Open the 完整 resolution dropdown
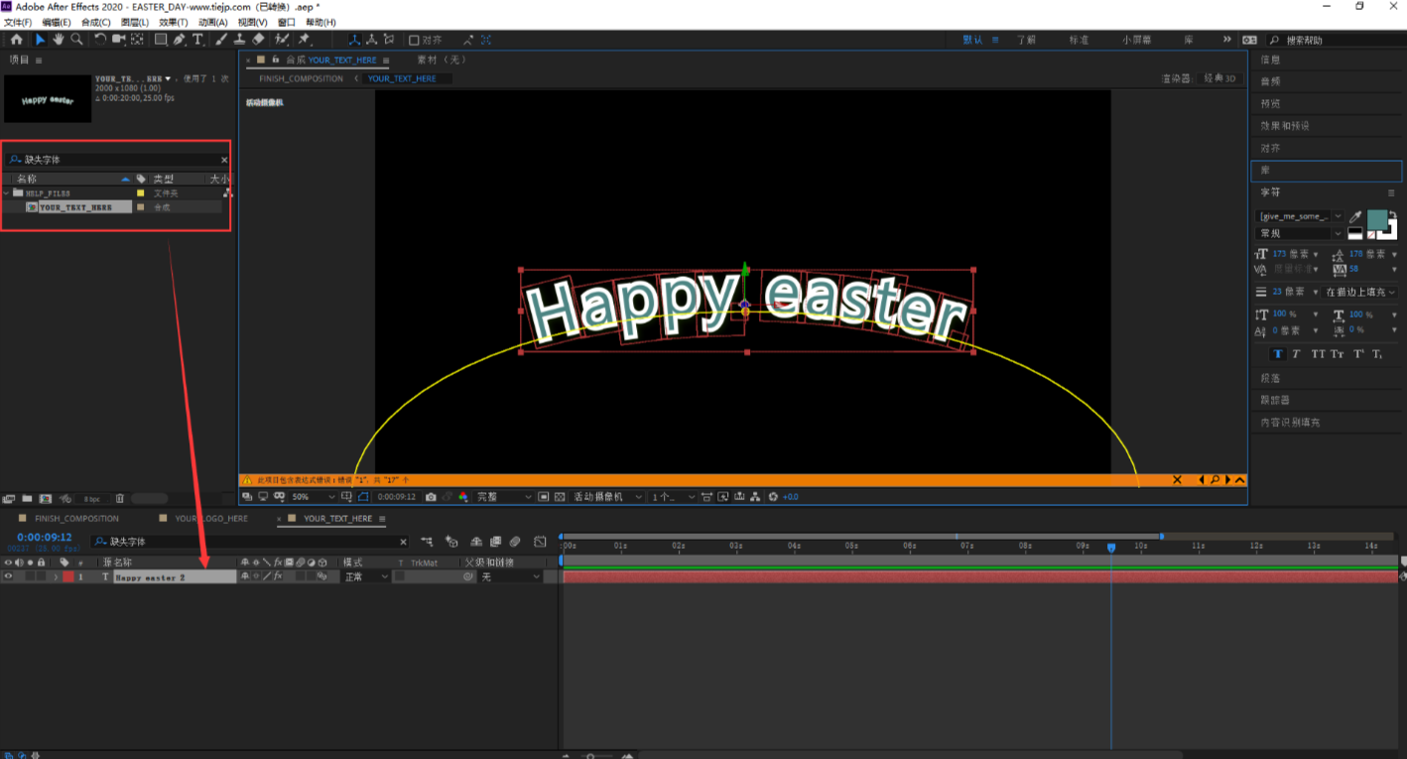1407x759 pixels. [x=505, y=496]
